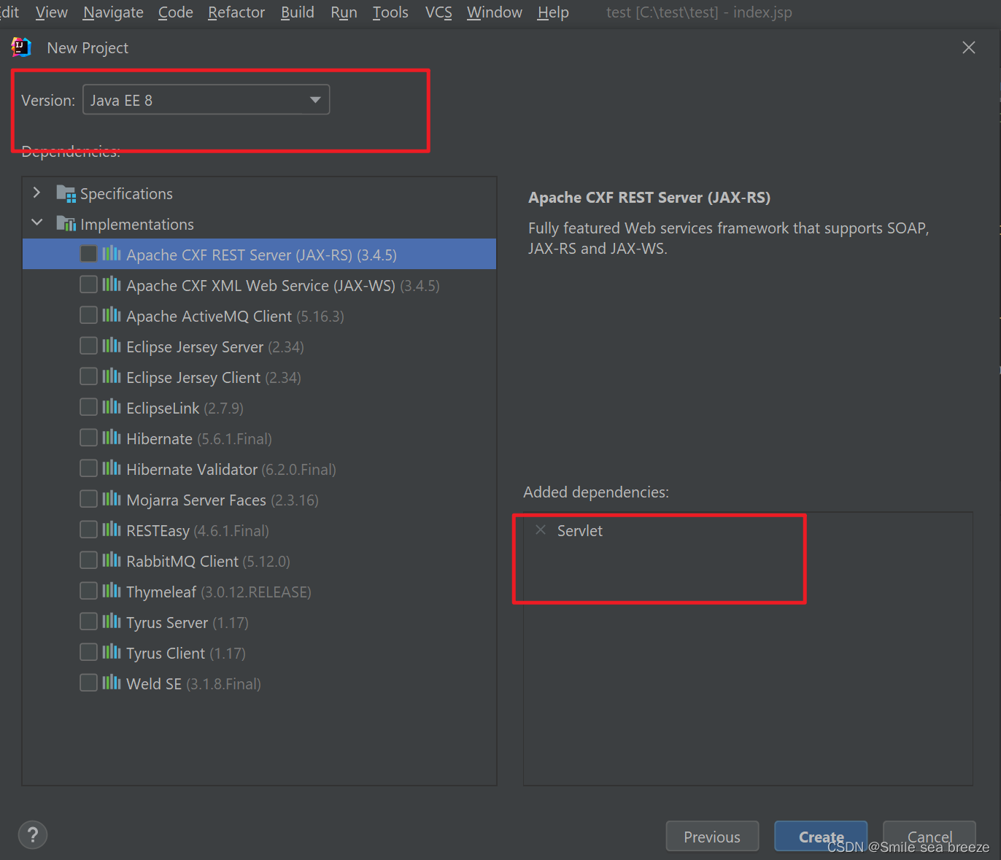This screenshot has height=860, width=1001.
Task: Open the View menu
Action: coord(52,12)
